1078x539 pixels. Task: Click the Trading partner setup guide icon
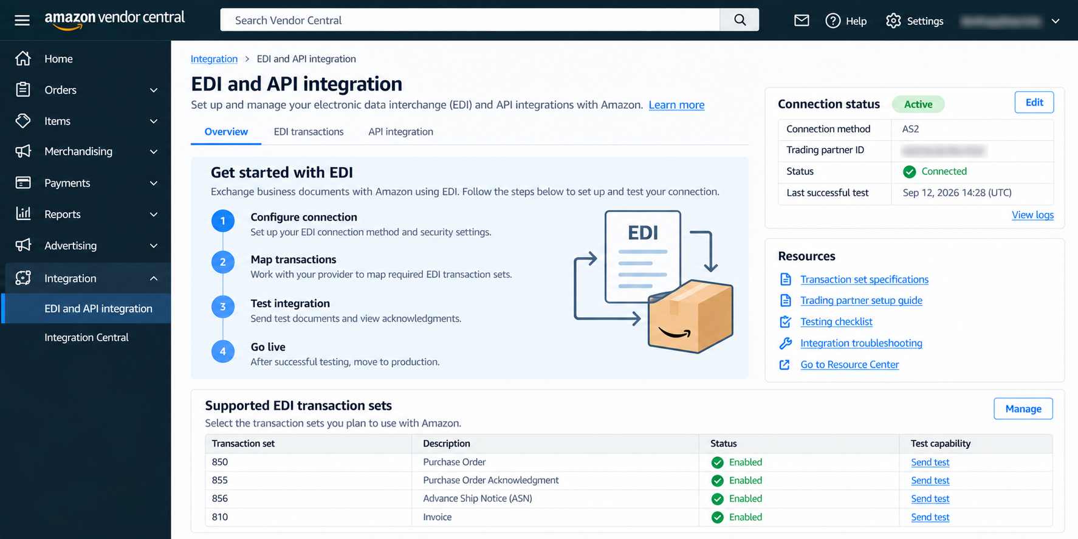click(x=786, y=300)
